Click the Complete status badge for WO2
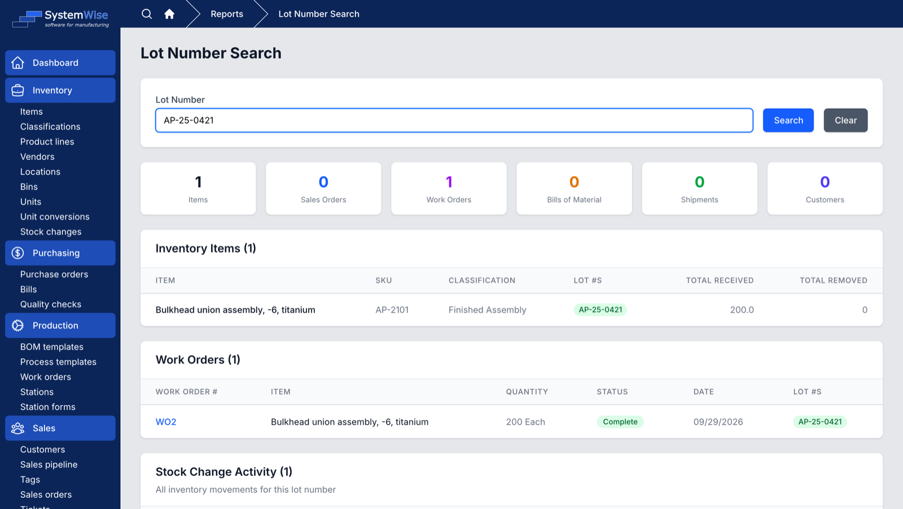 (620, 422)
